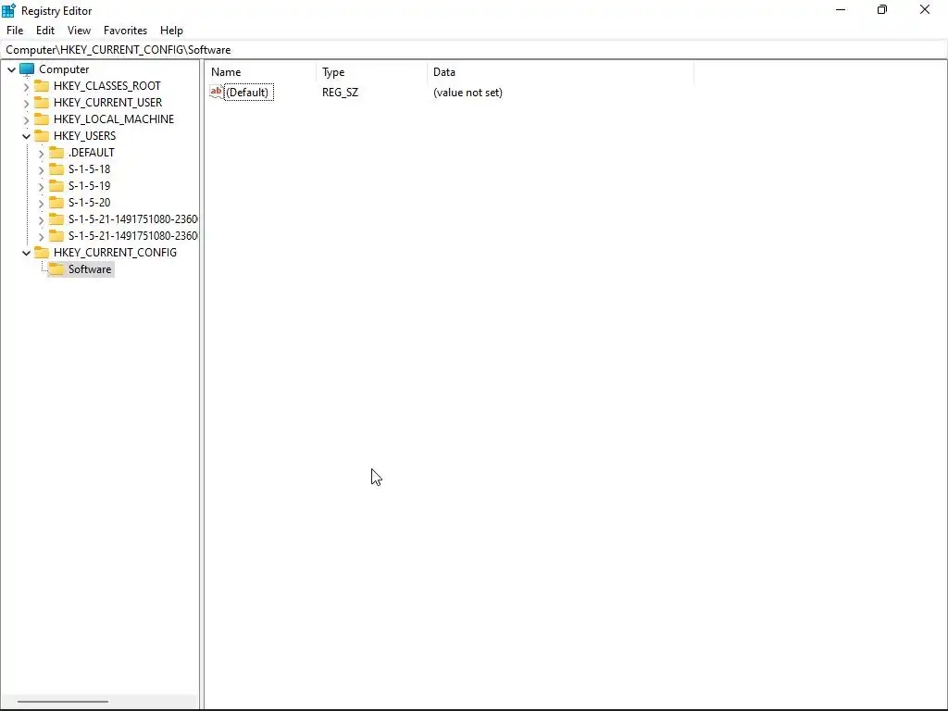Expand the S-1-5-20 key chevron
Screen dimensions: 948x711
tap(41, 203)
